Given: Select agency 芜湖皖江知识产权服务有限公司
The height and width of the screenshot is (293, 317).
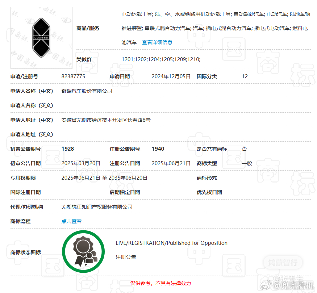Looking at the screenshot, I should (97, 207).
